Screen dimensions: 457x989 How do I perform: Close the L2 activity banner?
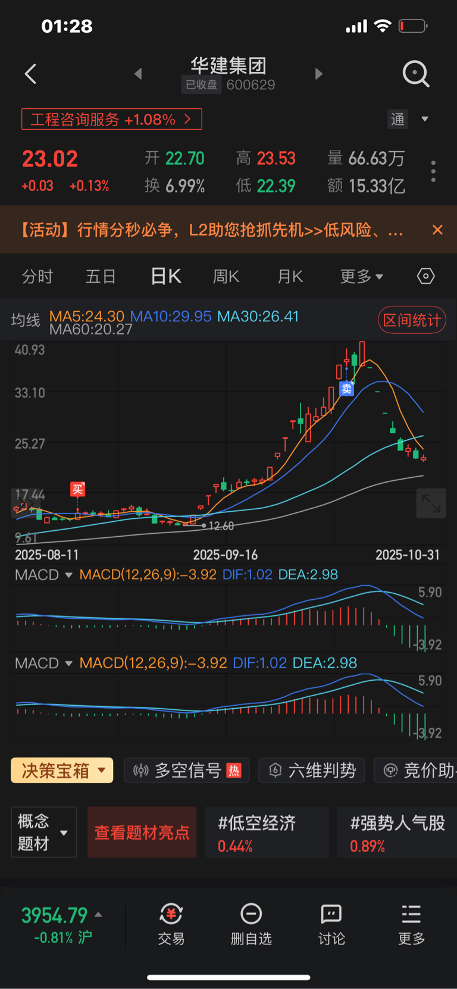437,230
